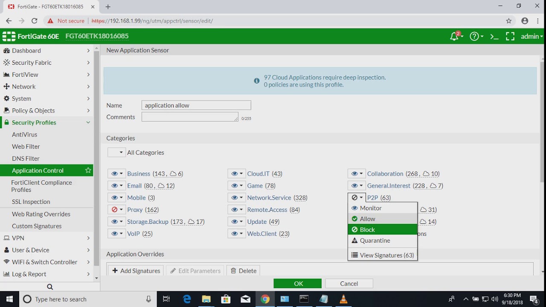Image resolution: width=546 pixels, height=307 pixels.
Task: Click the browser address bar URL
Action: 152,21
